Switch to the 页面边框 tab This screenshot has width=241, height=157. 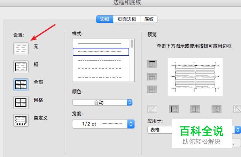[127, 19]
